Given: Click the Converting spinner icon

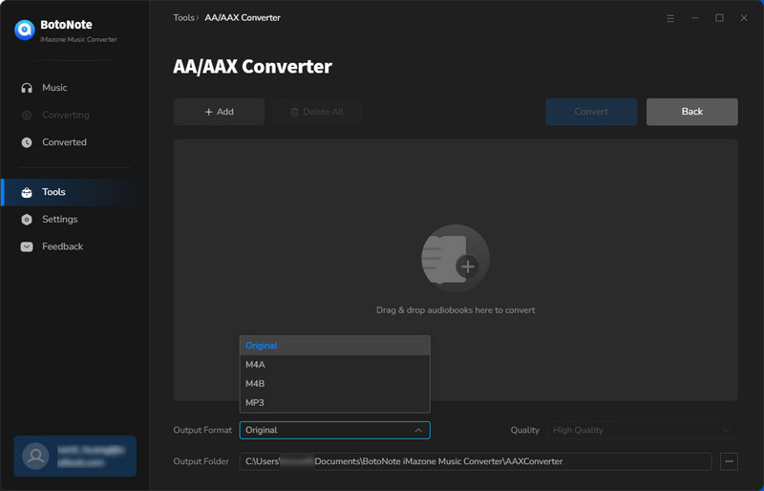Looking at the screenshot, I should [x=27, y=115].
